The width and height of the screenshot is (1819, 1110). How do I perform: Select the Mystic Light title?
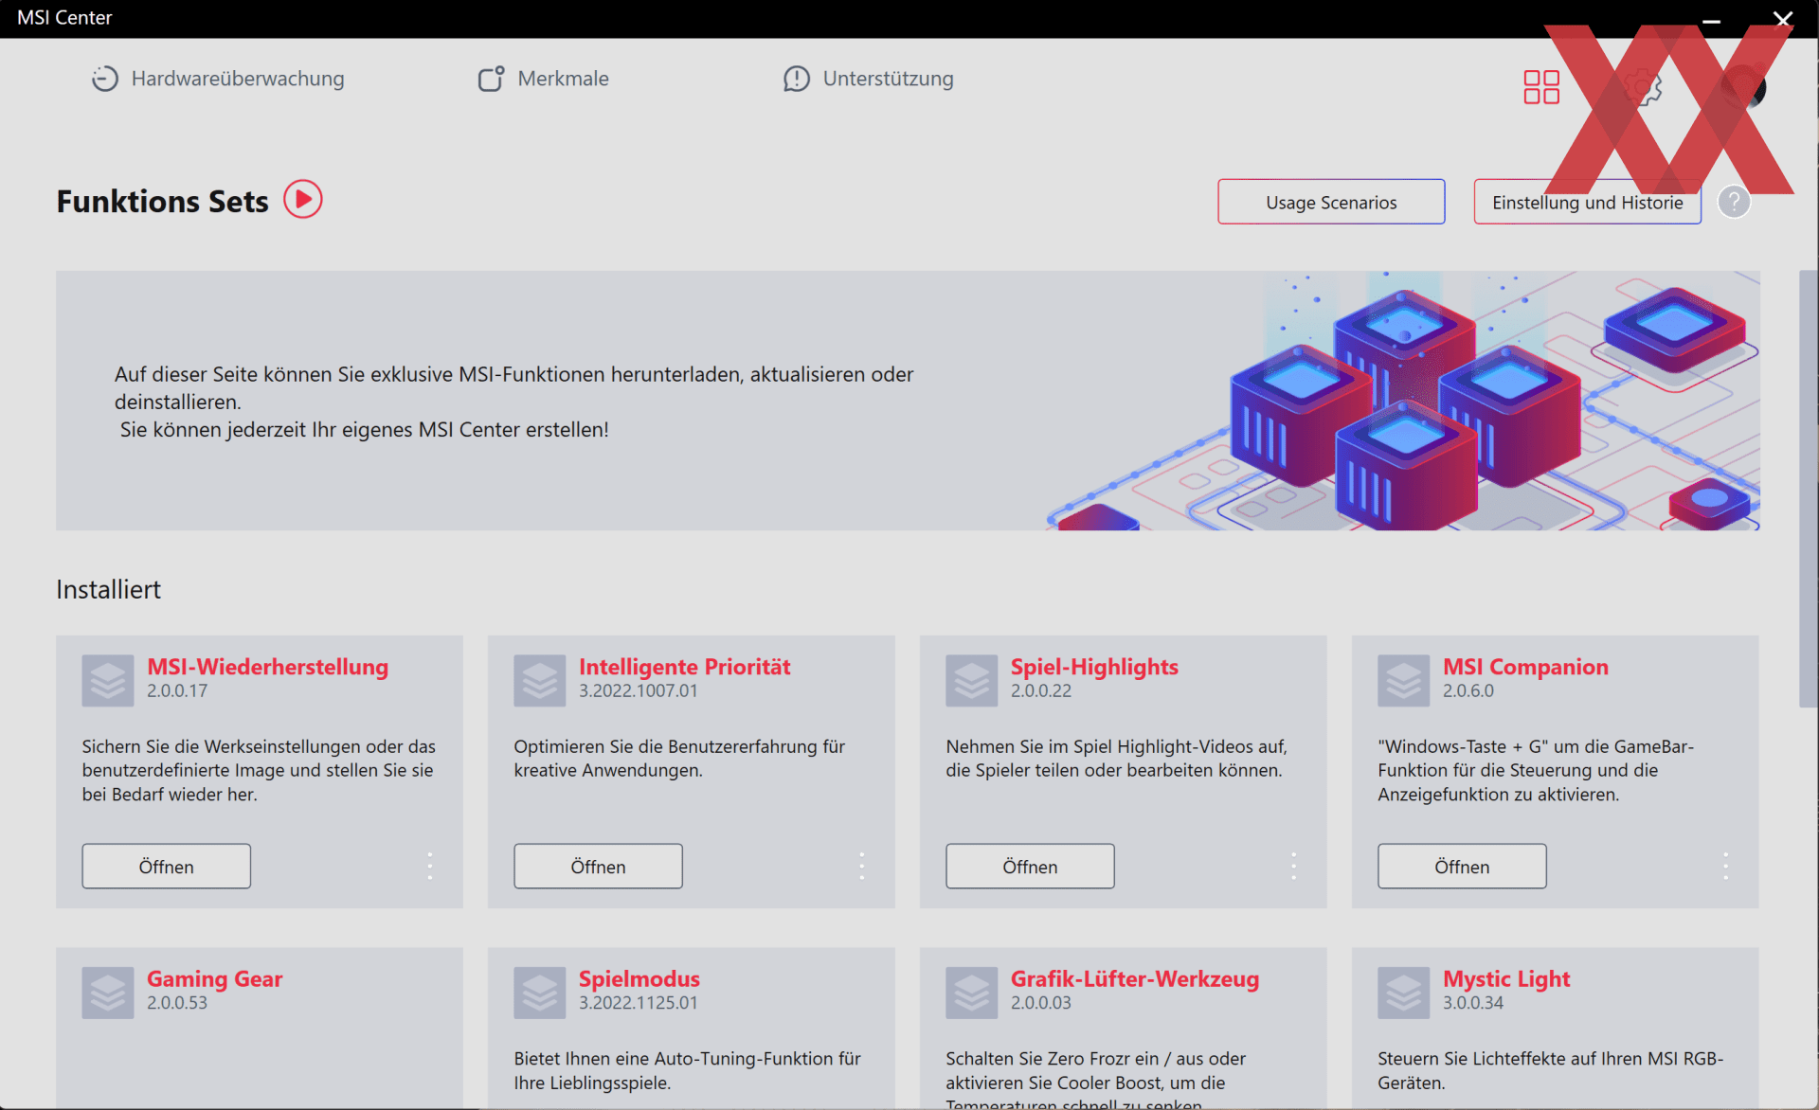coord(1506,979)
